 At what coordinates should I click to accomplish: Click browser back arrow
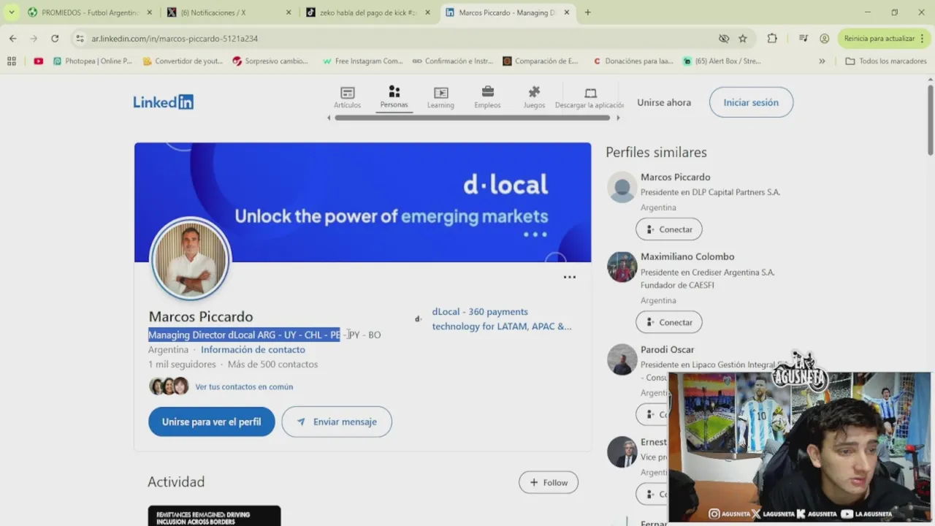12,39
